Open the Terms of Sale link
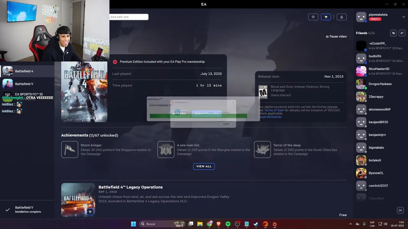The image size is (408, 229). coord(274,110)
